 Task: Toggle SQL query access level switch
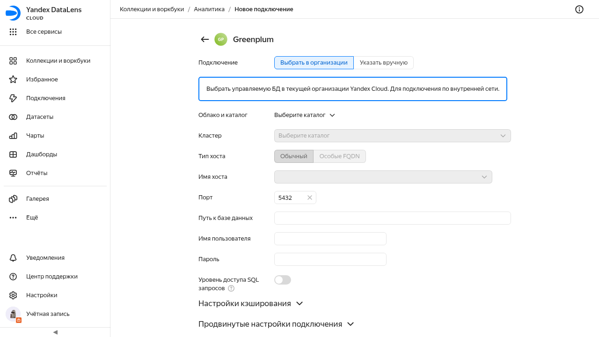coord(283,280)
